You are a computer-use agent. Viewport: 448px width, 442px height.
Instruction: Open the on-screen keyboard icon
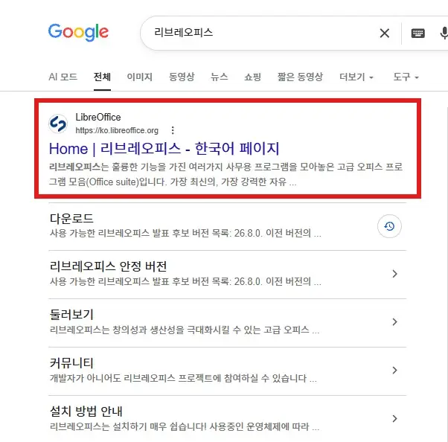(417, 33)
